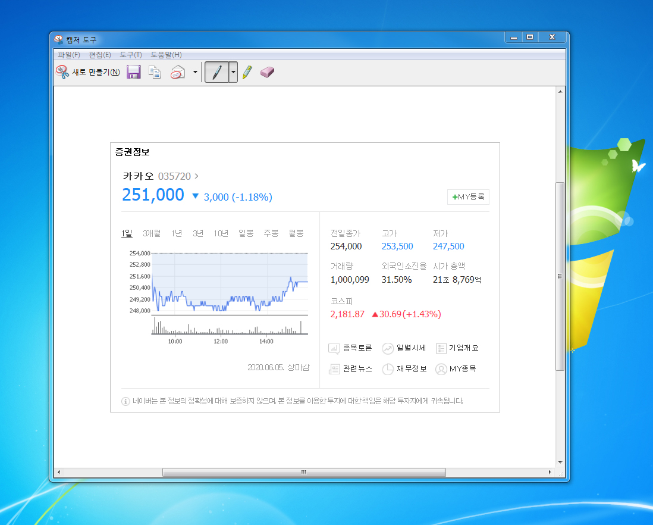Open the 재무정보 link text

pyautogui.click(x=412, y=369)
